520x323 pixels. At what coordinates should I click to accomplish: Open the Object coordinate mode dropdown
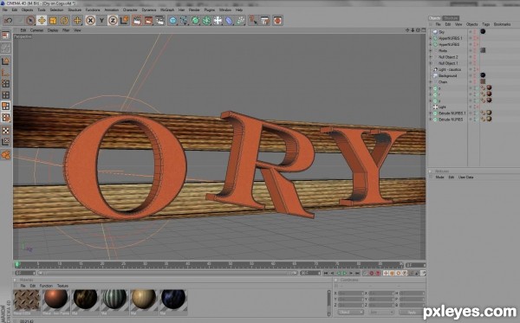351,313
